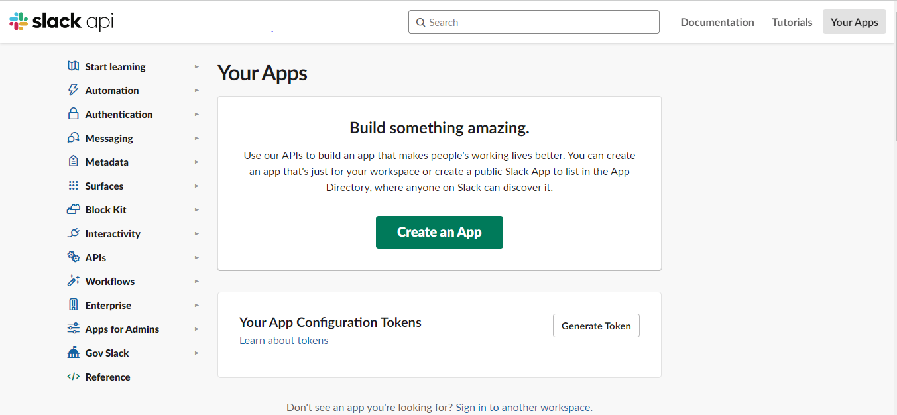Open Surfaces in the sidebar
The width and height of the screenshot is (897, 415).
click(x=104, y=186)
